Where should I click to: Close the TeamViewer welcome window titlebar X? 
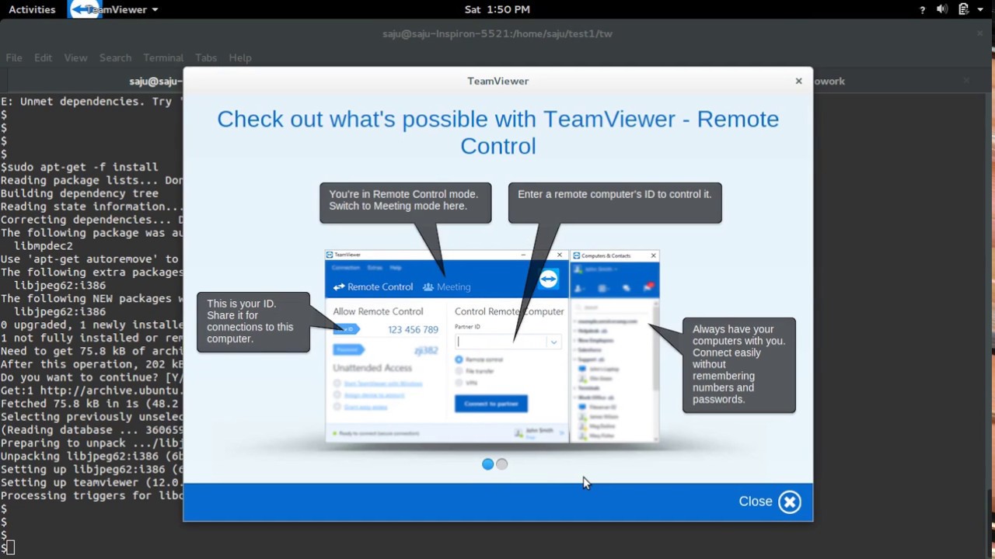[798, 81]
